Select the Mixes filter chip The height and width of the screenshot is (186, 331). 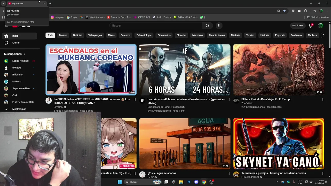(111, 35)
